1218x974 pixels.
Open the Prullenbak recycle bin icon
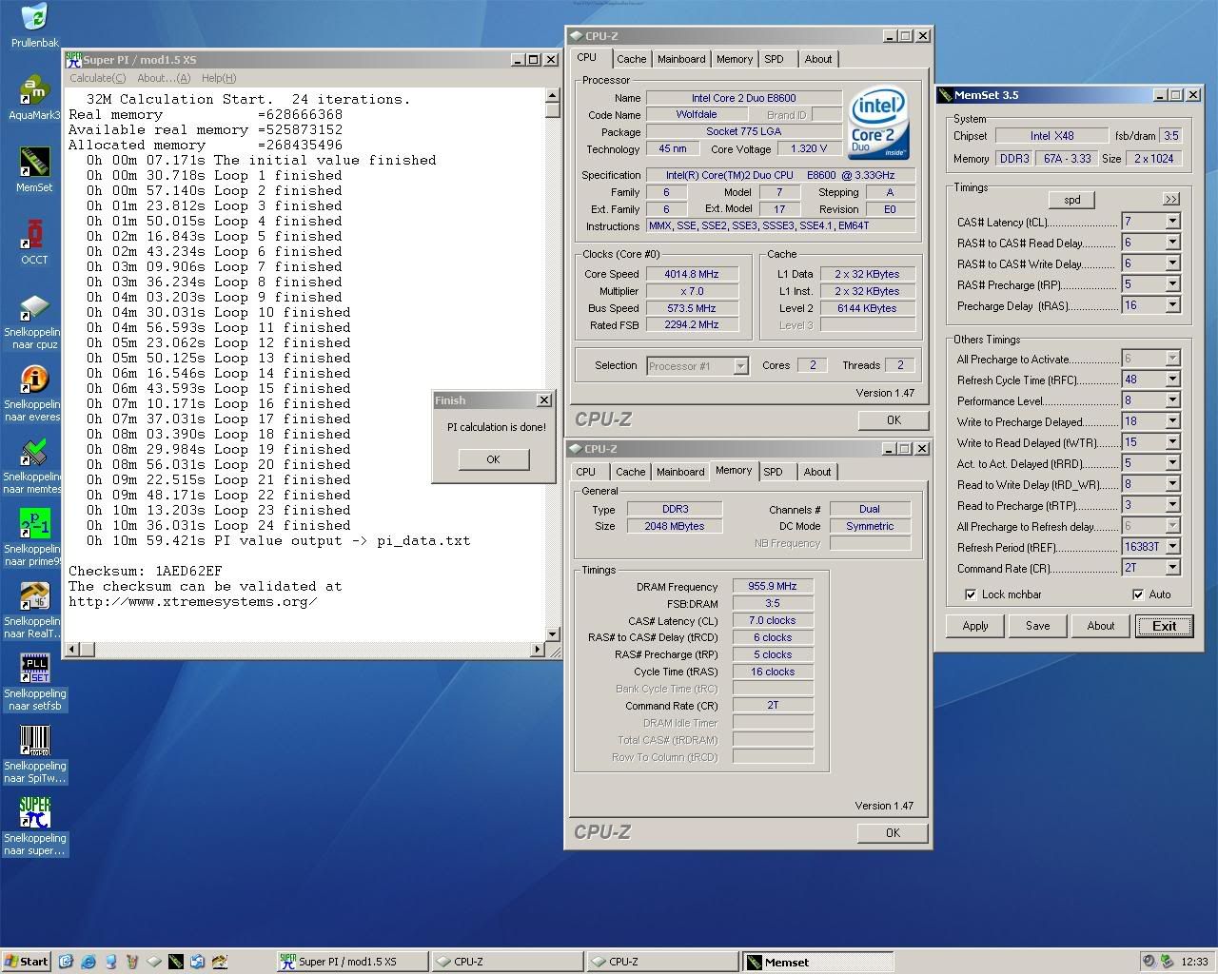point(34,17)
